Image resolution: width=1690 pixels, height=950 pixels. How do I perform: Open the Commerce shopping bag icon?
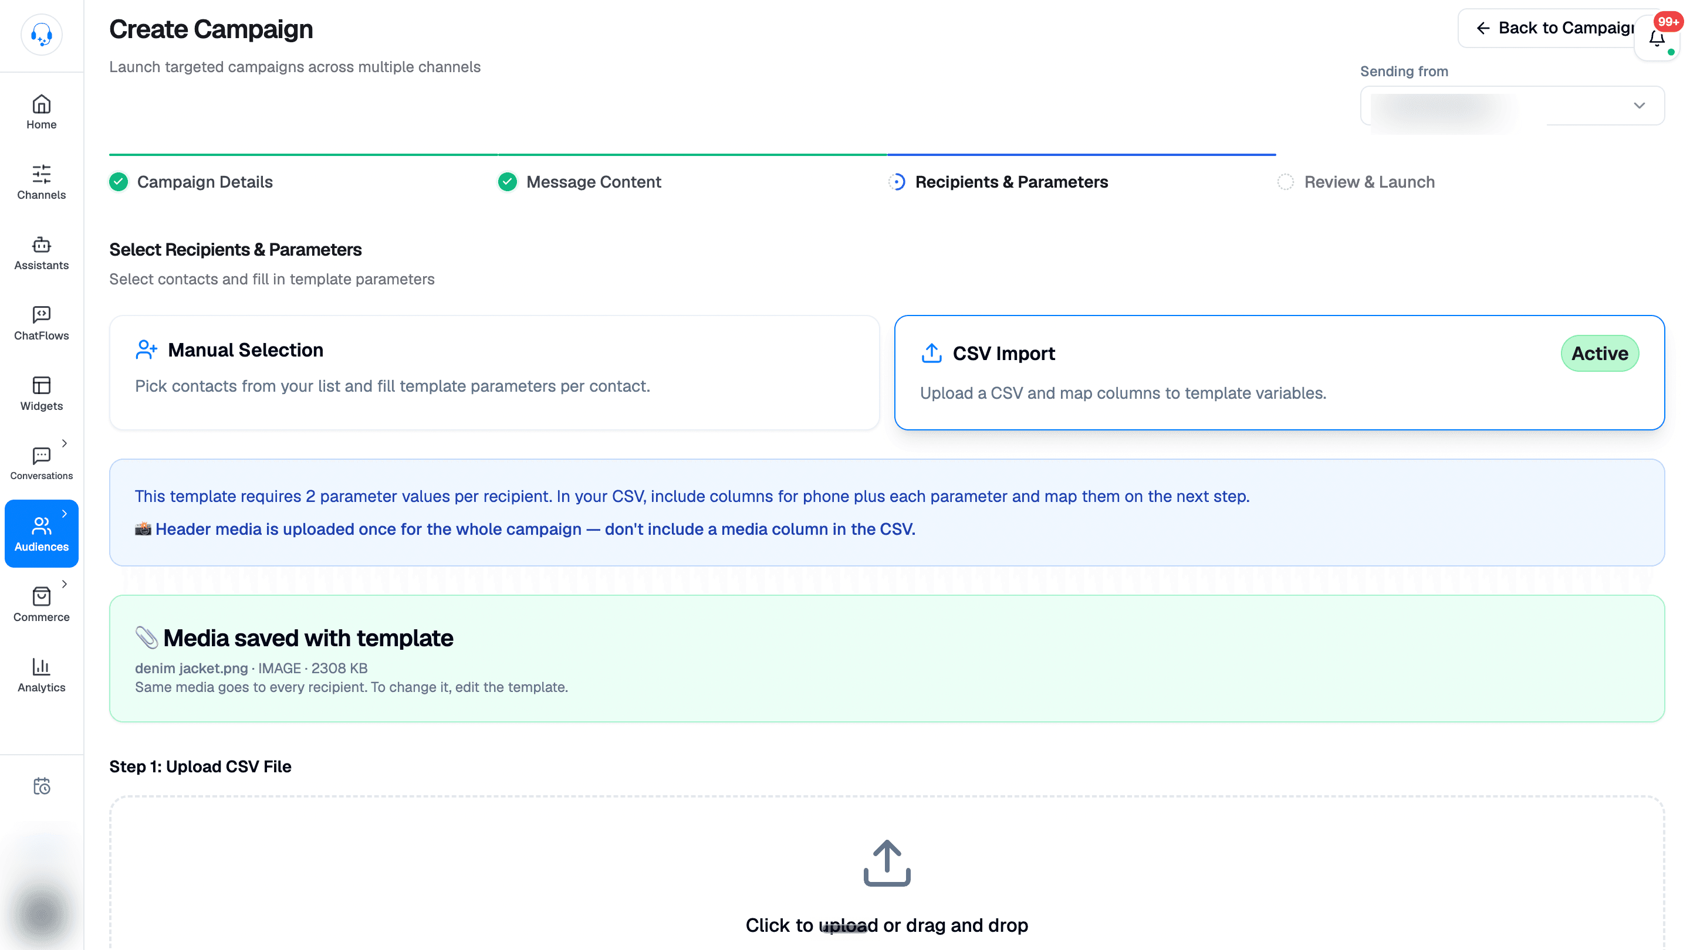coord(41,596)
